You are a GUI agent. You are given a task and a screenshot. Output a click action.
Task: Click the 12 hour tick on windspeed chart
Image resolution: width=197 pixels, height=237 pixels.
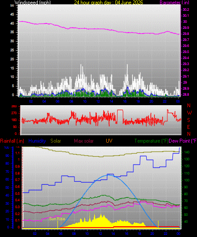coord(98,101)
